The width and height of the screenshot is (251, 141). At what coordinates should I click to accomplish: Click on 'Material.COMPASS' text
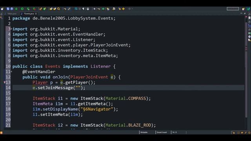coord(126,98)
